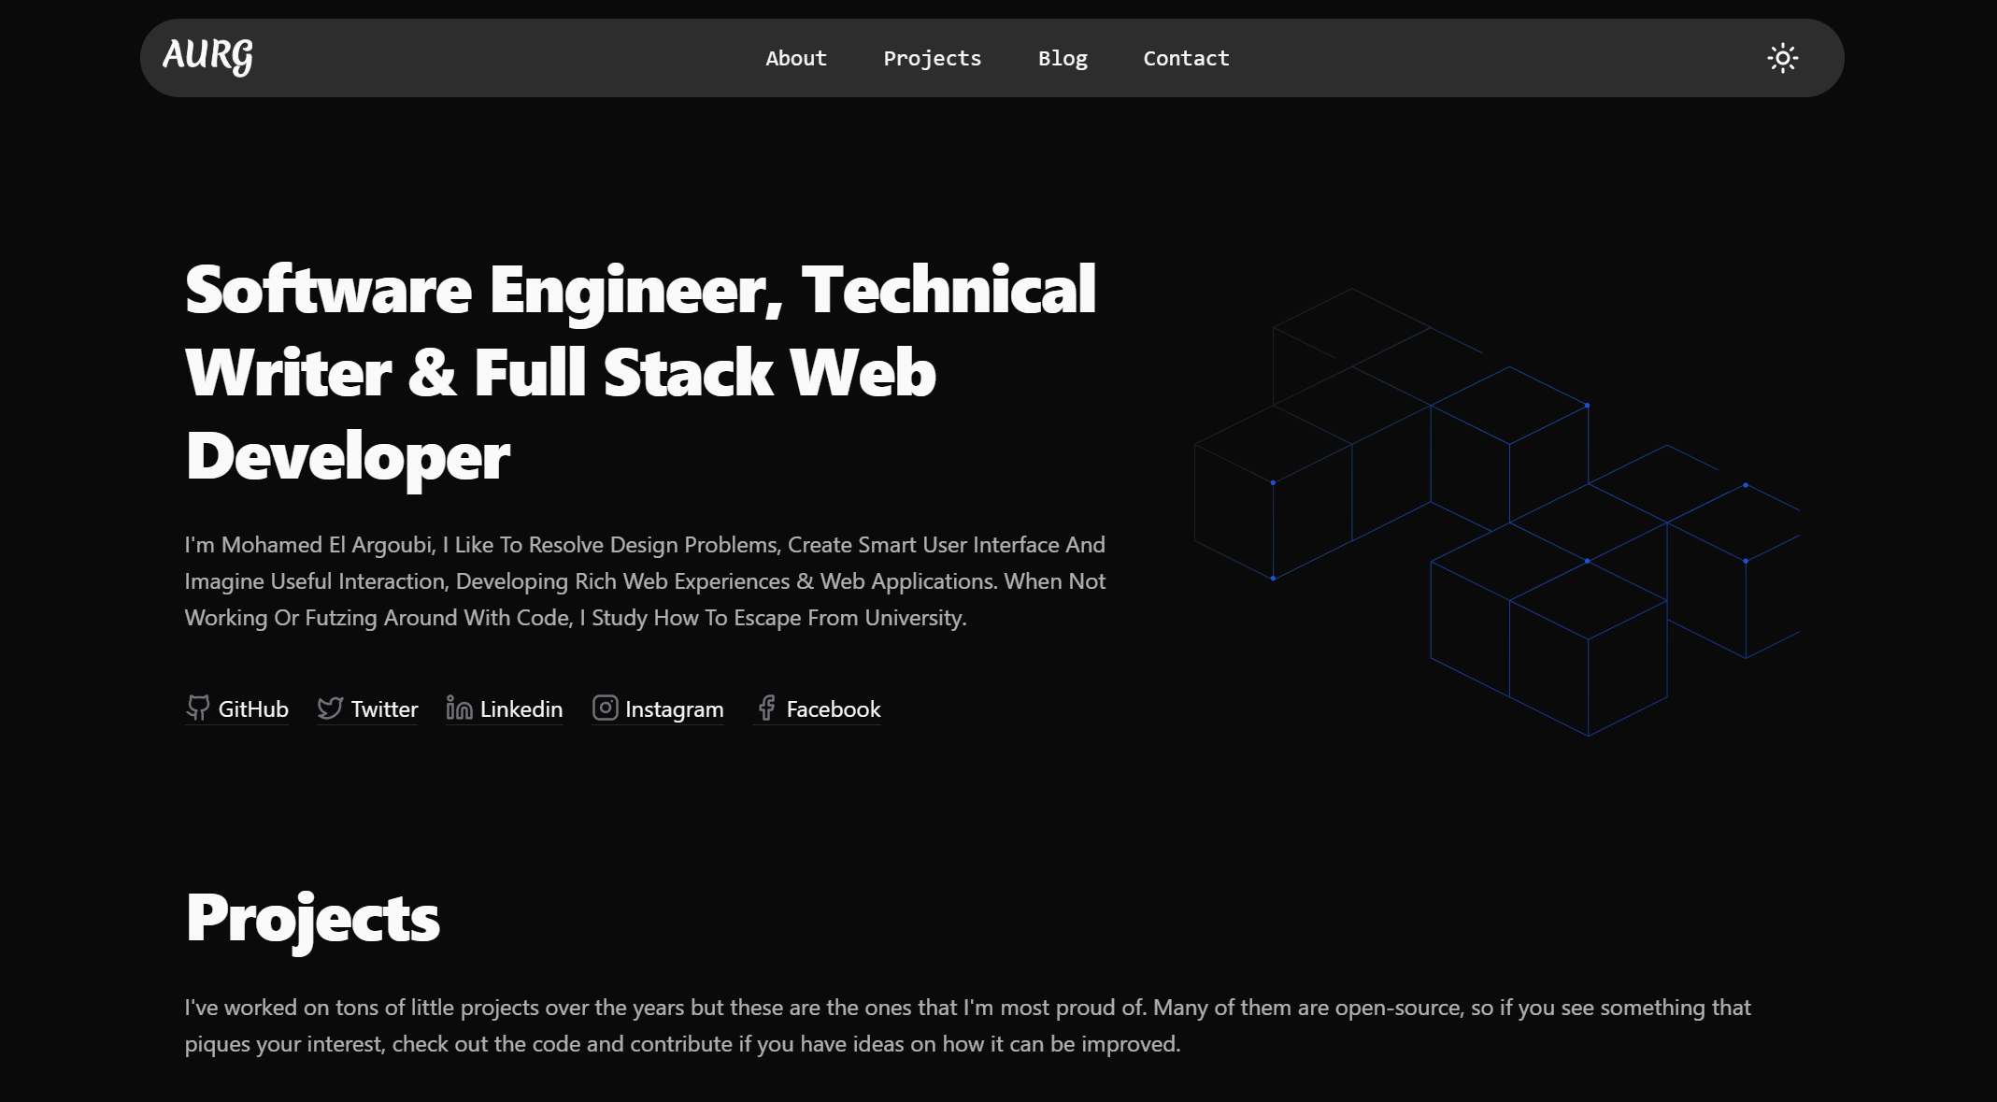Open the GitHub text link
The image size is (1997, 1102).
pos(253,709)
